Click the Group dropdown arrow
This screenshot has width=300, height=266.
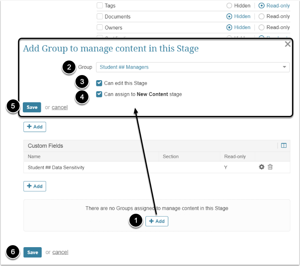click(x=285, y=67)
